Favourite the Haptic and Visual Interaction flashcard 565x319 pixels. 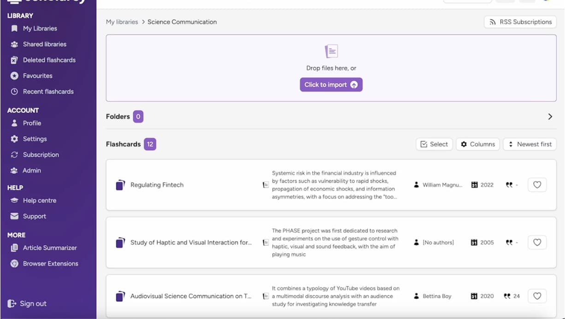(x=537, y=242)
